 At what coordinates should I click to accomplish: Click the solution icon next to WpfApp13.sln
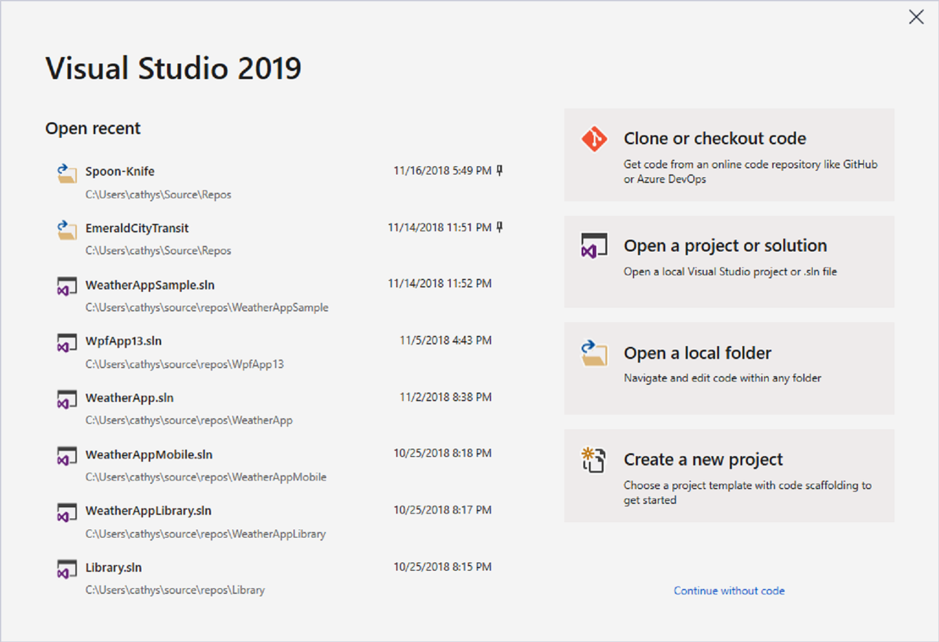[68, 344]
